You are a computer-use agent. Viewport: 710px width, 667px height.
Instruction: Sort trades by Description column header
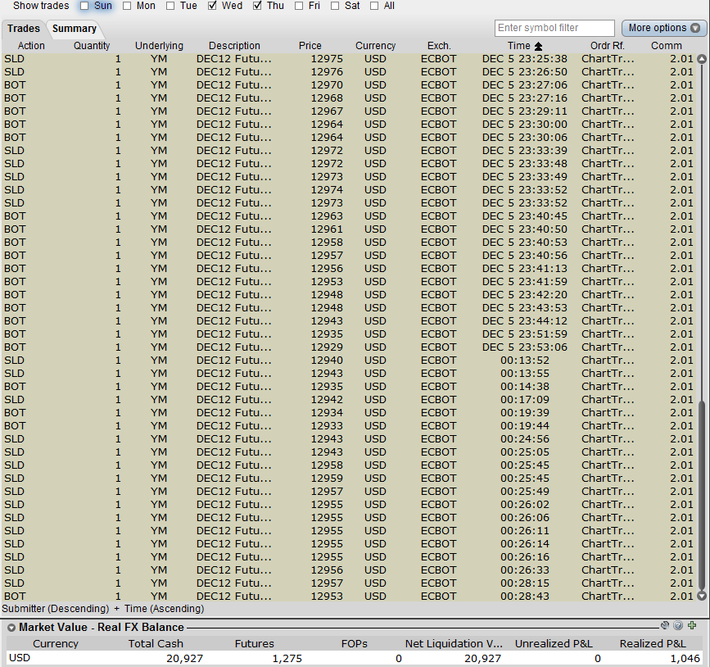click(x=234, y=46)
